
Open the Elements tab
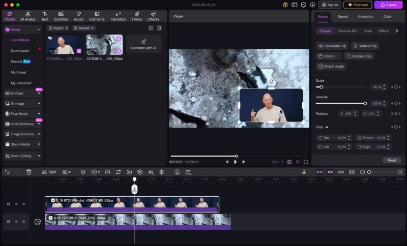(x=97, y=16)
